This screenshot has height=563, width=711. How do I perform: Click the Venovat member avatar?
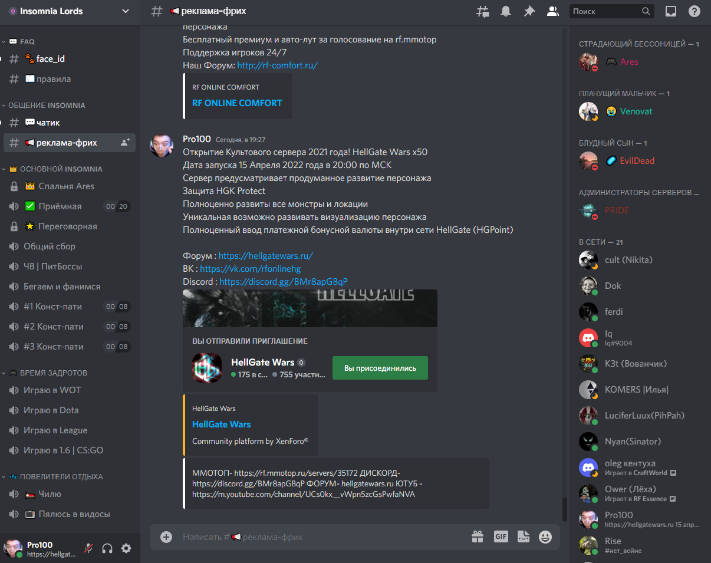pos(588,111)
